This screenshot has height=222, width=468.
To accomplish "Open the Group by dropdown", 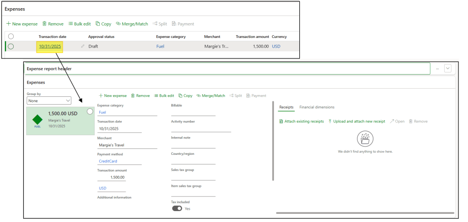I will click(49, 100).
